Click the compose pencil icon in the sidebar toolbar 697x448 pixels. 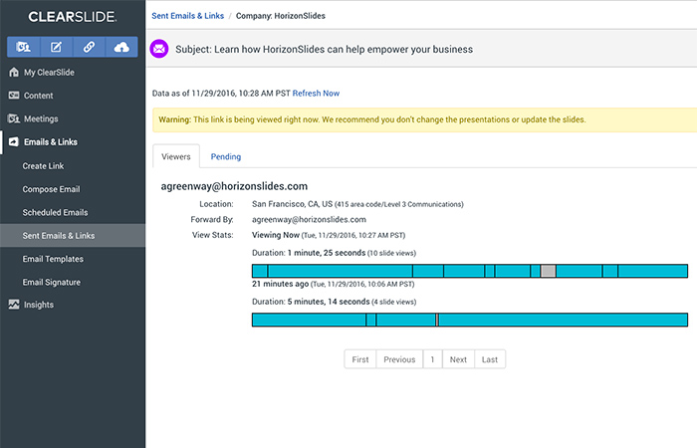click(56, 47)
